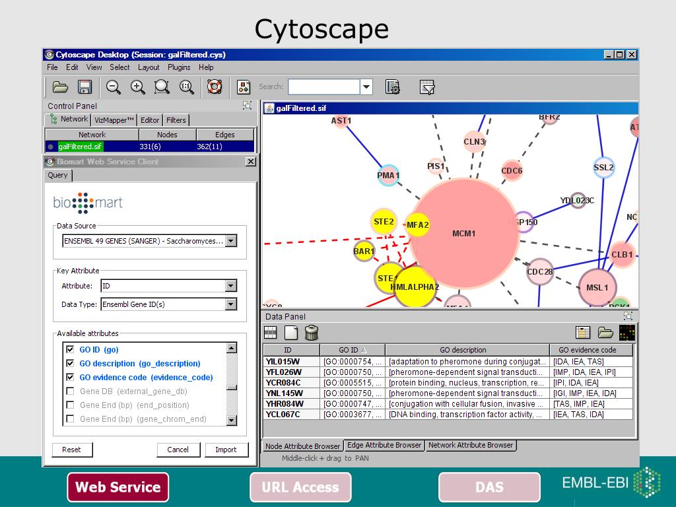Select the PMA1 node
The width and height of the screenshot is (676, 507).
pyautogui.click(x=388, y=176)
